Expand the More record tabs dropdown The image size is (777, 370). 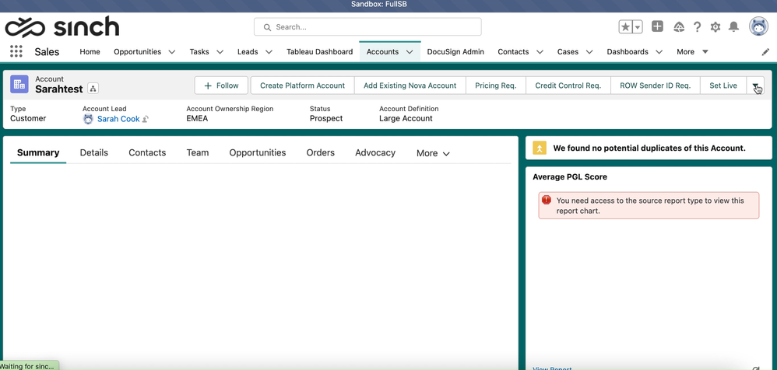pos(433,153)
